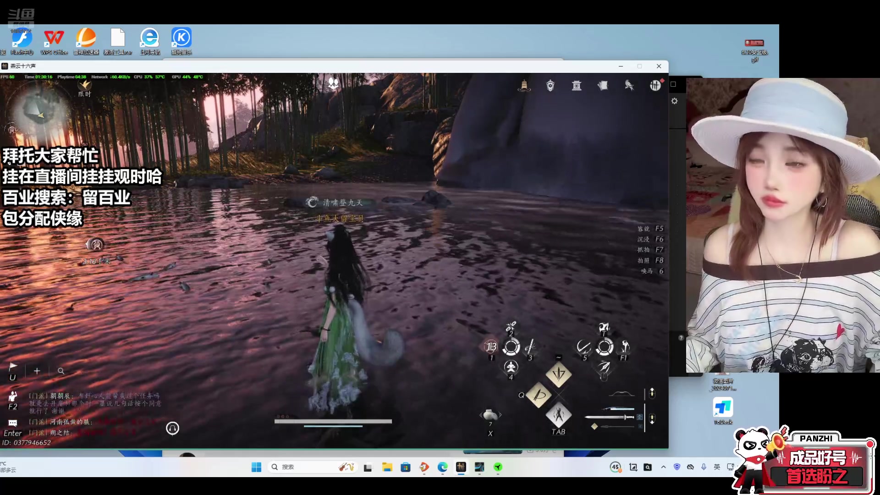Click the butterfly icon at top center of game
Screen dimensions: 880x495
pos(333,83)
